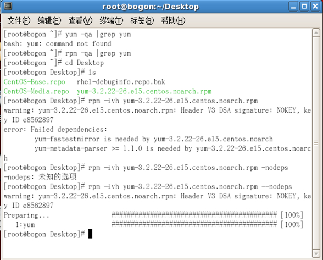The image size is (323, 260).
Task: Open the 终端(T) menu
Action: coord(111,21)
